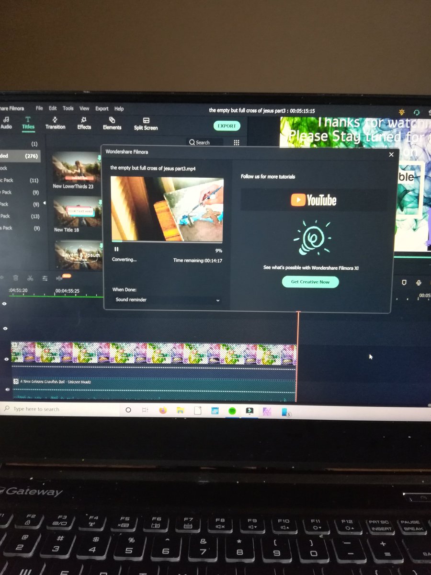Click the preview player seek bar
This screenshot has height=575, width=431.
412,257
